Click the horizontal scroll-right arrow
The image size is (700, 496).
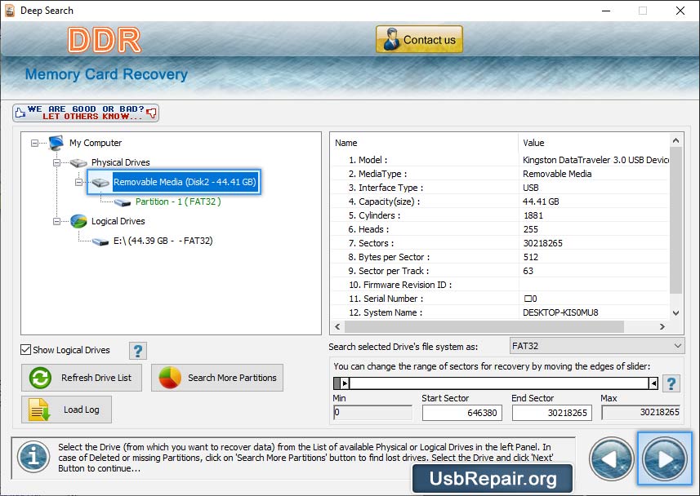click(x=662, y=327)
